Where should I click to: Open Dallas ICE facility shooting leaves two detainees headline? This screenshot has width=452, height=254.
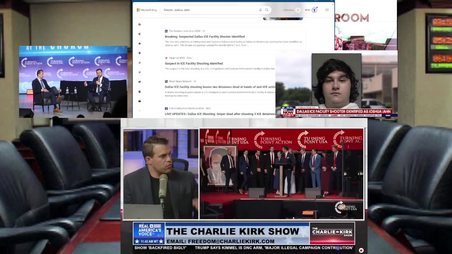(220, 87)
